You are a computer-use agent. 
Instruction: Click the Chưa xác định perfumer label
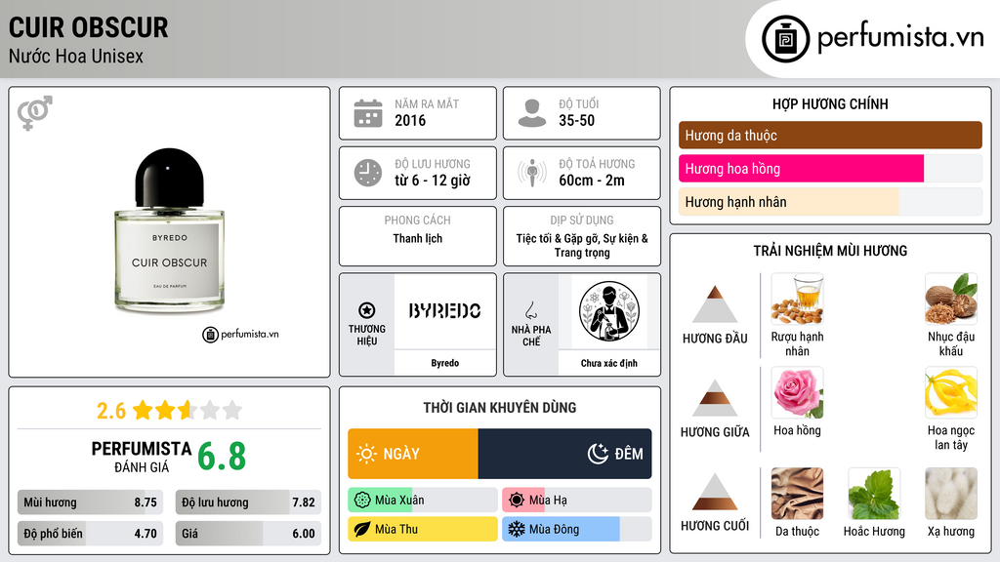pos(609,363)
